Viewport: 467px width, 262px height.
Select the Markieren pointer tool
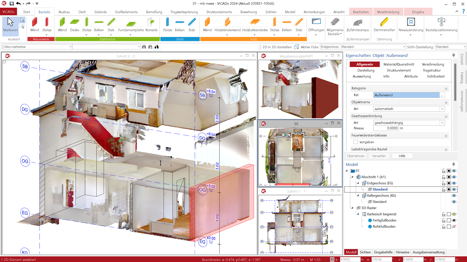pos(10,25)
